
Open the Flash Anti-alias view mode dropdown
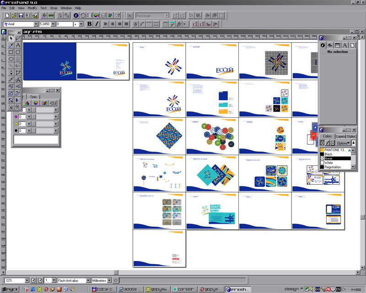point(88,280)
